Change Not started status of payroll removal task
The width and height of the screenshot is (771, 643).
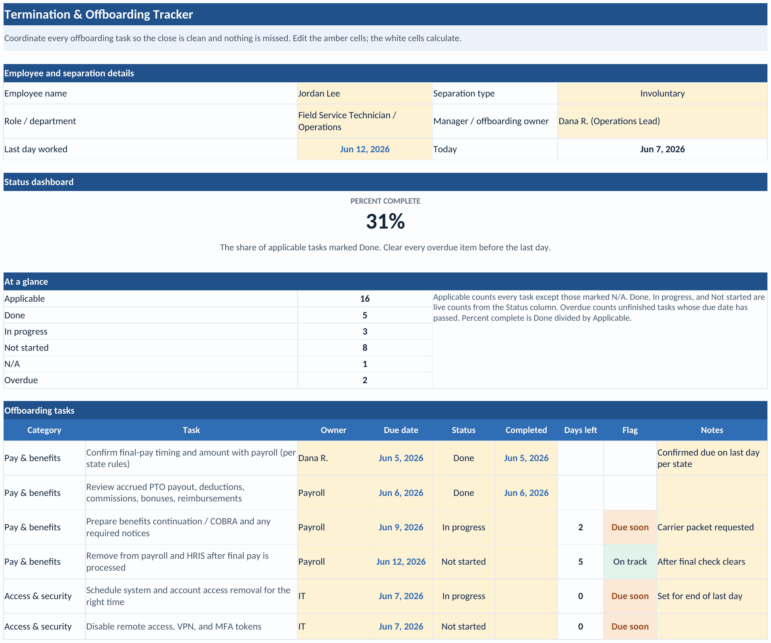tap(463, 562)
